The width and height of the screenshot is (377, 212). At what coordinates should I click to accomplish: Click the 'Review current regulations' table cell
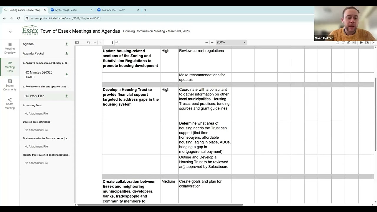[x=205, y=60]
